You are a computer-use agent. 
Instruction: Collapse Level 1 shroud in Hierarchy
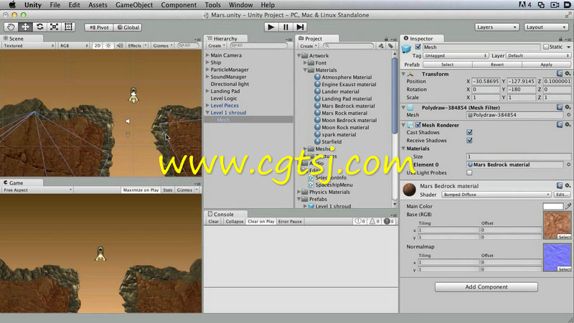[x=207, y=113]
